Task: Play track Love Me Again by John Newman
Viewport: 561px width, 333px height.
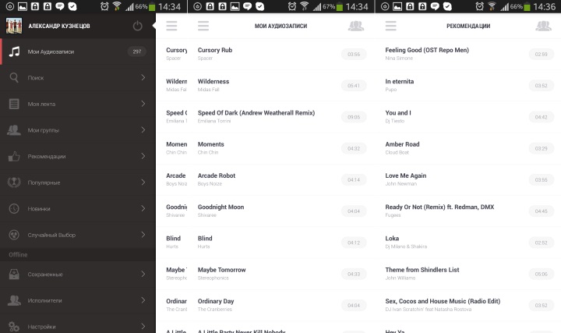Action: coord(468,179)
